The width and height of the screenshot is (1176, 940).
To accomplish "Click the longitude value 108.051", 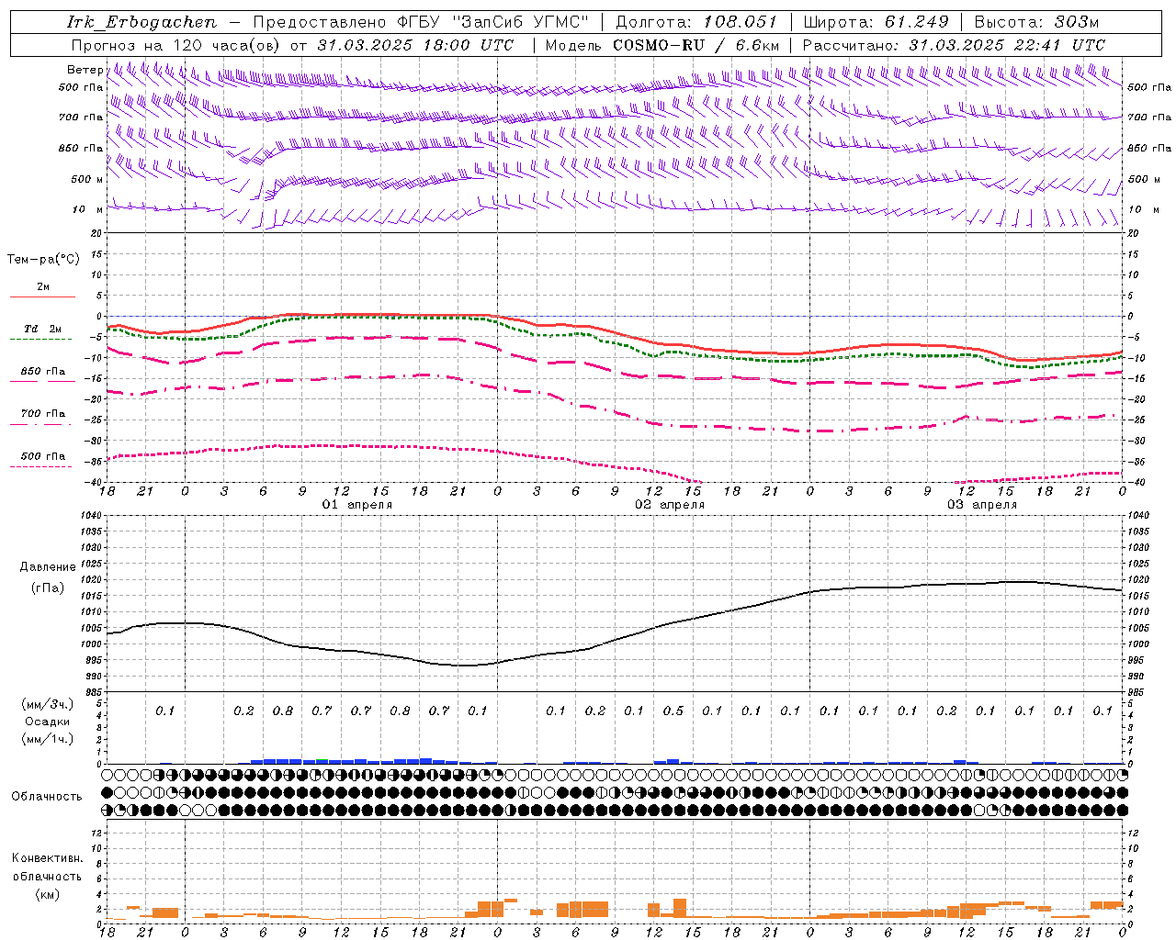I will pos(741,22).
